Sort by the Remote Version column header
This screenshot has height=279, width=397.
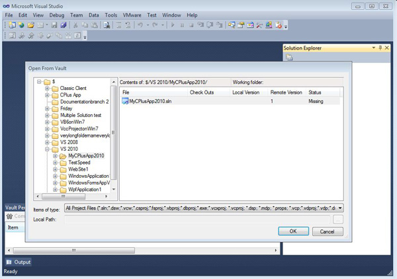(285, 92)
